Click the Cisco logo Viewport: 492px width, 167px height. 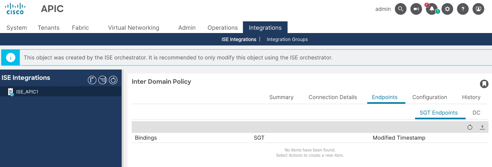(15, 9)
